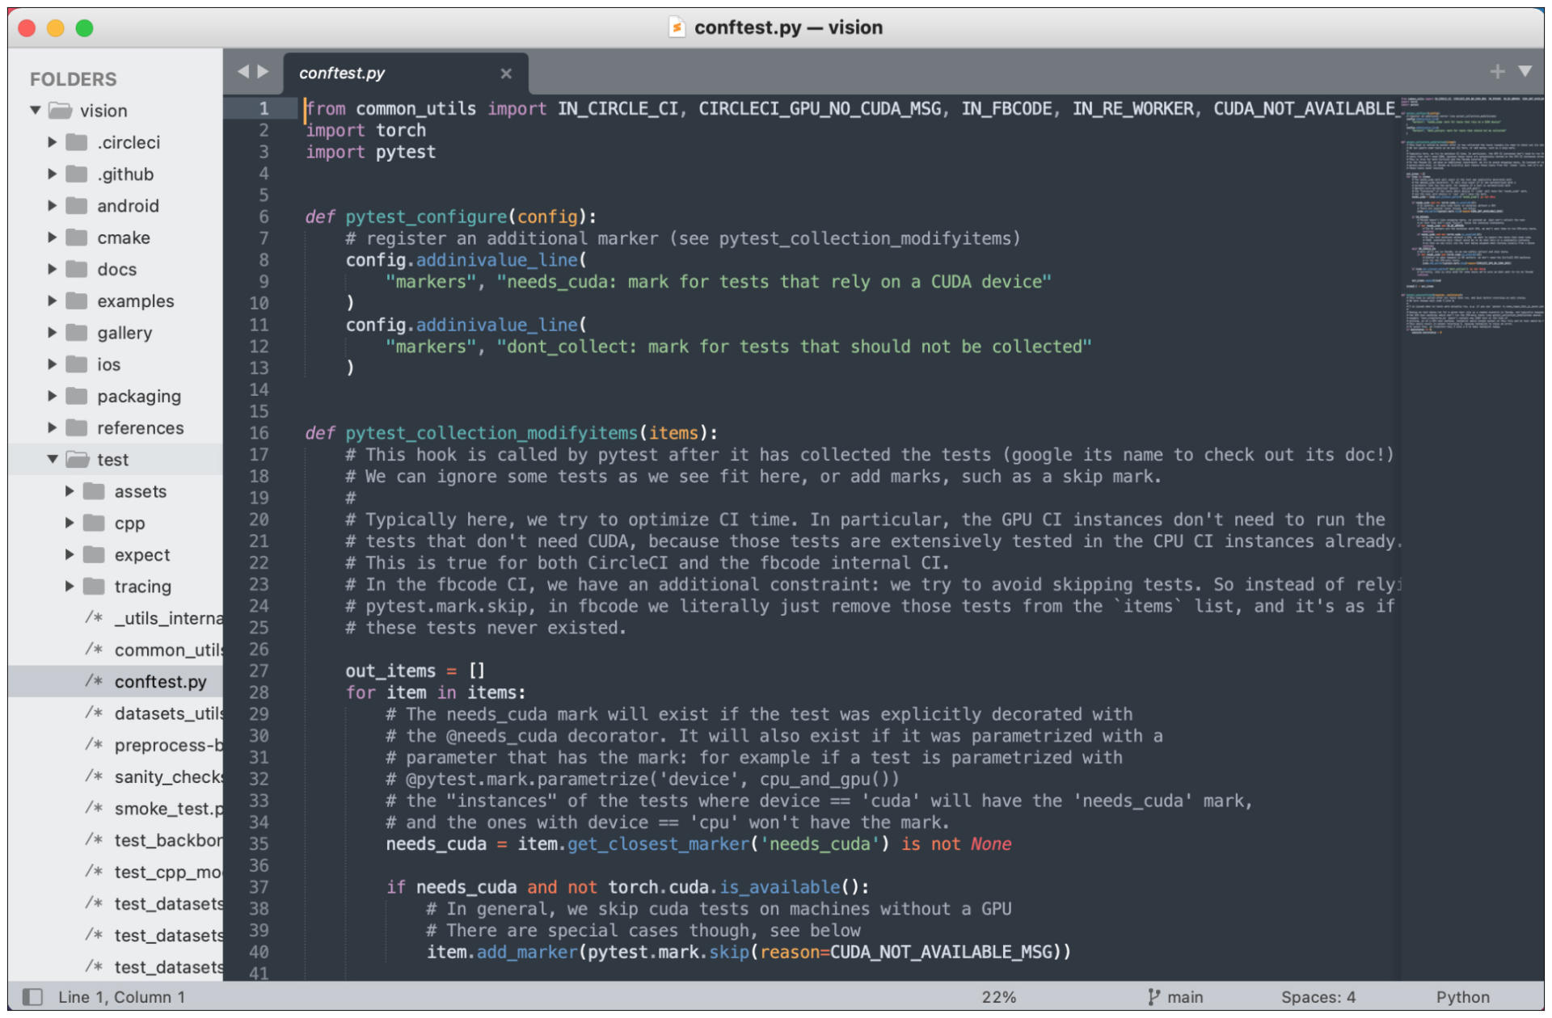Image resolution: width=1552 pixels, height=1018 pixels.
Task: Open the Python syntax selector in the status bar
Action: coord(1461,997)
